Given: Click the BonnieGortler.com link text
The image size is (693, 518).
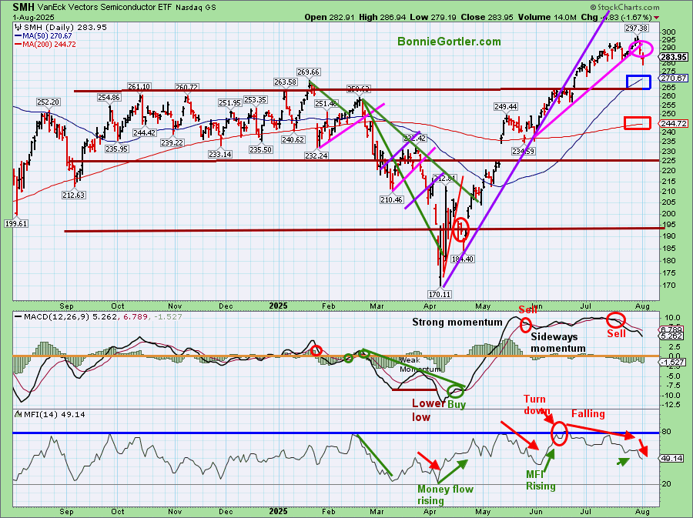Looking at the screenshot, I should (449, 42).
